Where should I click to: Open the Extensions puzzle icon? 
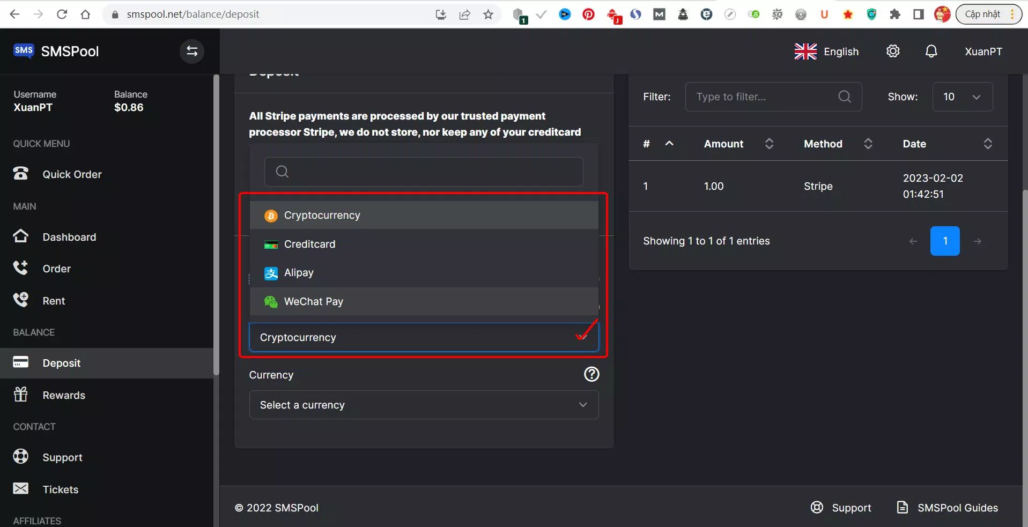coord(895,14)
